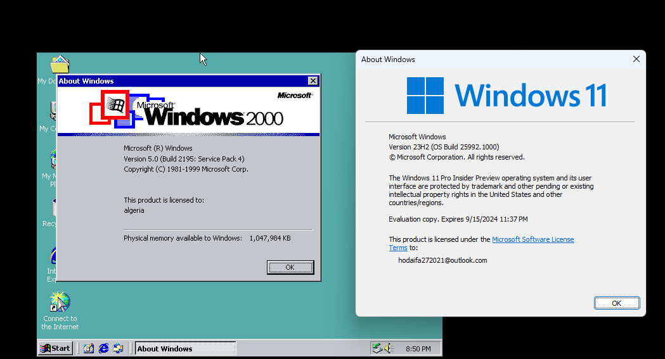Launch Outlook Express from the quick launch bar
Screen dimensions: 665x359
coord(118,348)
